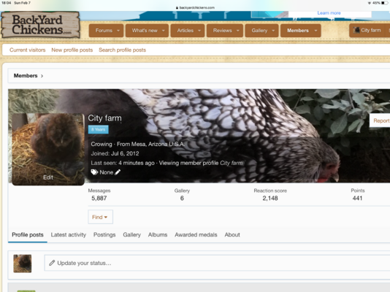Open the New profile posts link
This screenshot has width=390, height=292.
coord(72,50)
